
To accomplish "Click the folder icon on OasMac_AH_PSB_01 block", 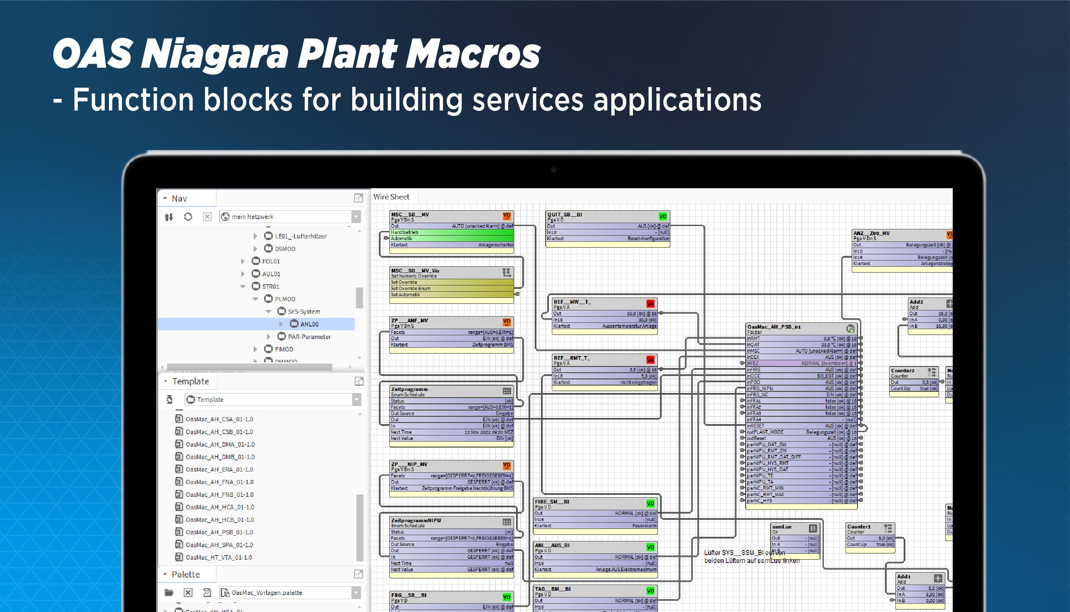I will 850,329.
